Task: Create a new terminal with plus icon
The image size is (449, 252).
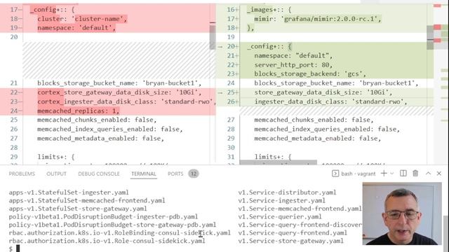Action: [x=384, y=174]
